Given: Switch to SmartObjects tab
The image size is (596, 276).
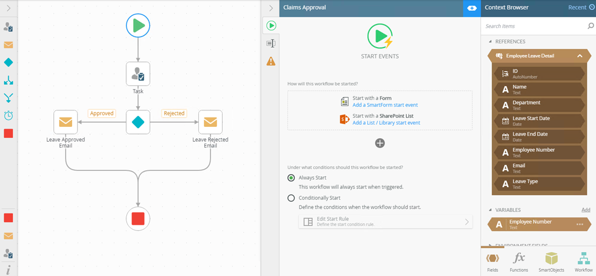Looking at the screenshot, I should coord(551,262).
